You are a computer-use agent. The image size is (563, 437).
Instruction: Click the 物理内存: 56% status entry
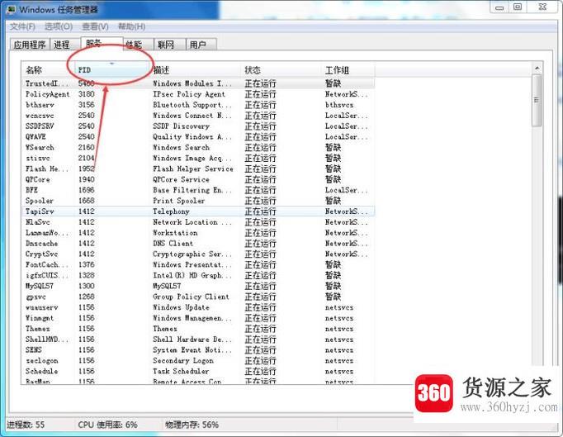[x=192, y=425]
